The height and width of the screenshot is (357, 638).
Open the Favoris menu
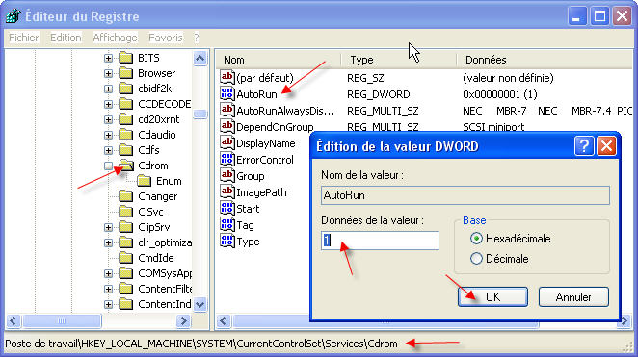(x=165, y=38)
